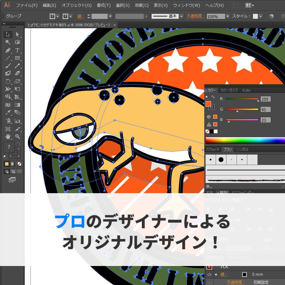Select the Slice tool
Image resolution: width=285 pixels, height=285 pixels.
pos(17,129)
